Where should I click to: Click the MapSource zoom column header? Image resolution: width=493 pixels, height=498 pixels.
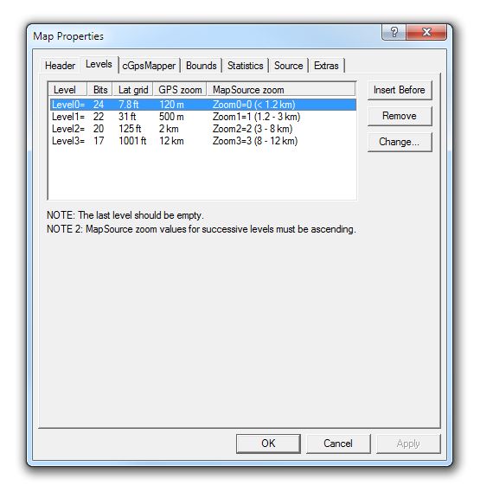(x=281, y=90)
